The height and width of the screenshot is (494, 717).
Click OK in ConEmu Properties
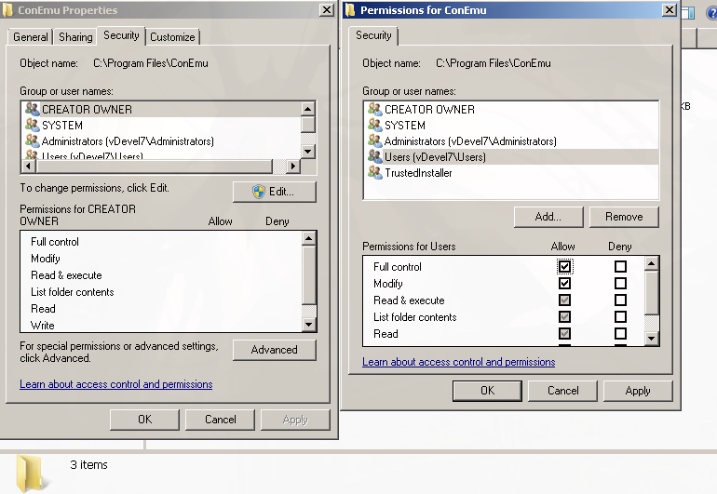[145, 420]
